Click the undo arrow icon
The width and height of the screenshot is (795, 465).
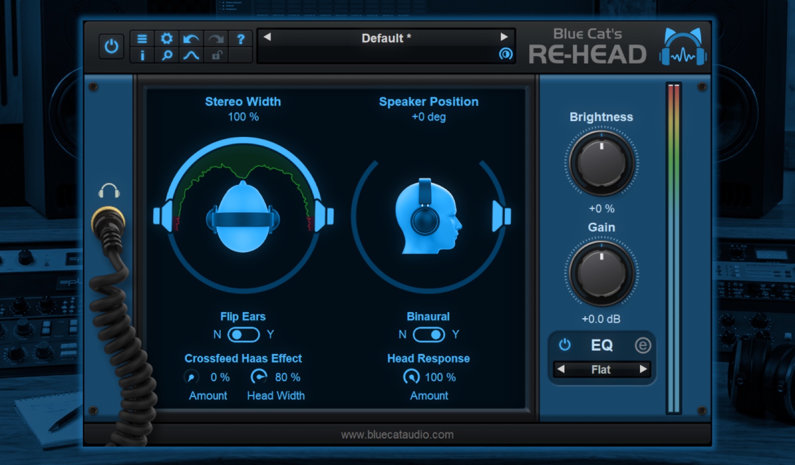tap(191, 39)
